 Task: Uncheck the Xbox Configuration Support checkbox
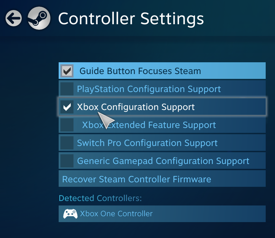click(x=67, y=107)
